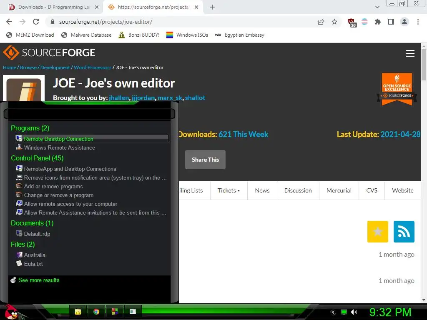Open Bonzi BUDDY! bookmark
Viewport: 427px width, 320px height.
click(139, 35)
